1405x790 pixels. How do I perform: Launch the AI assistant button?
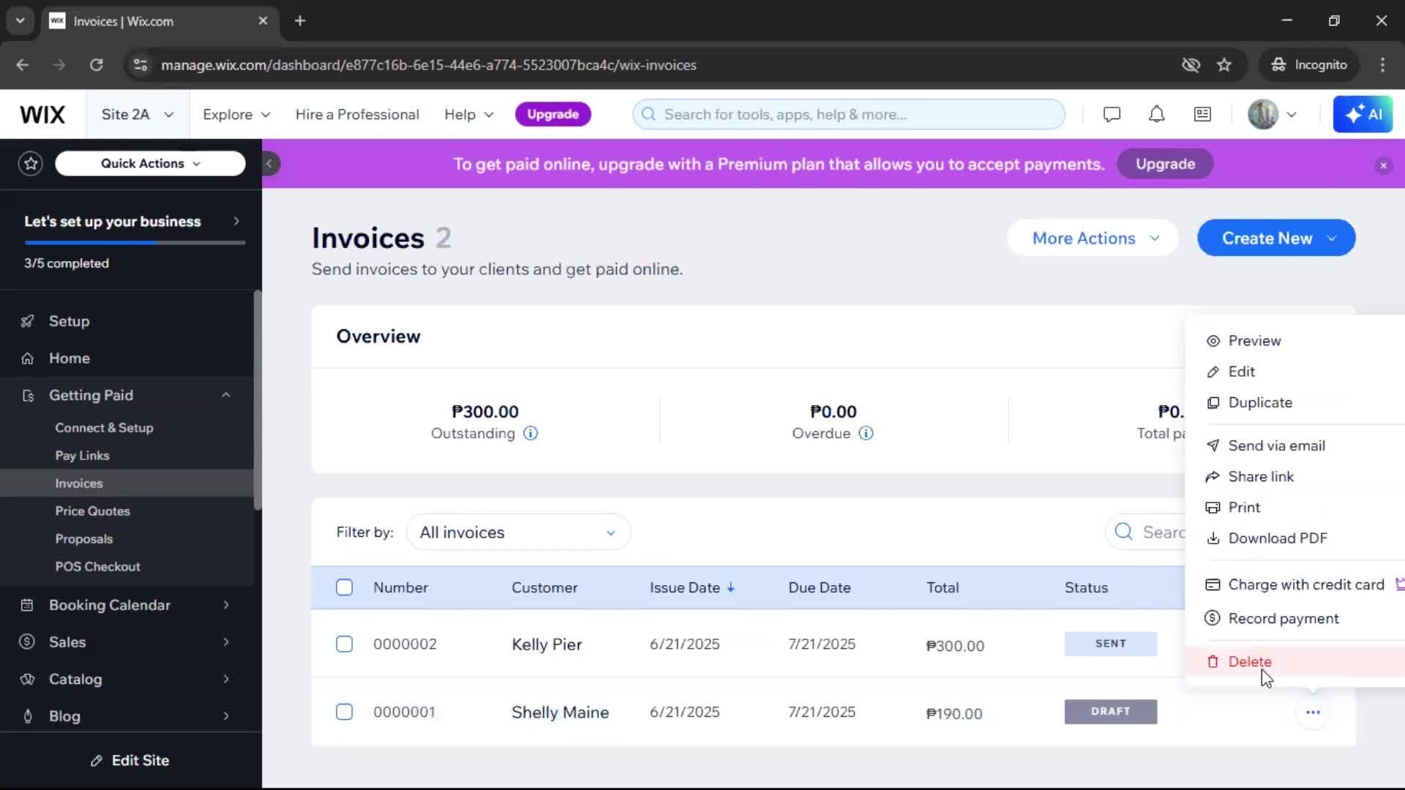click(x=1363, y=114)
